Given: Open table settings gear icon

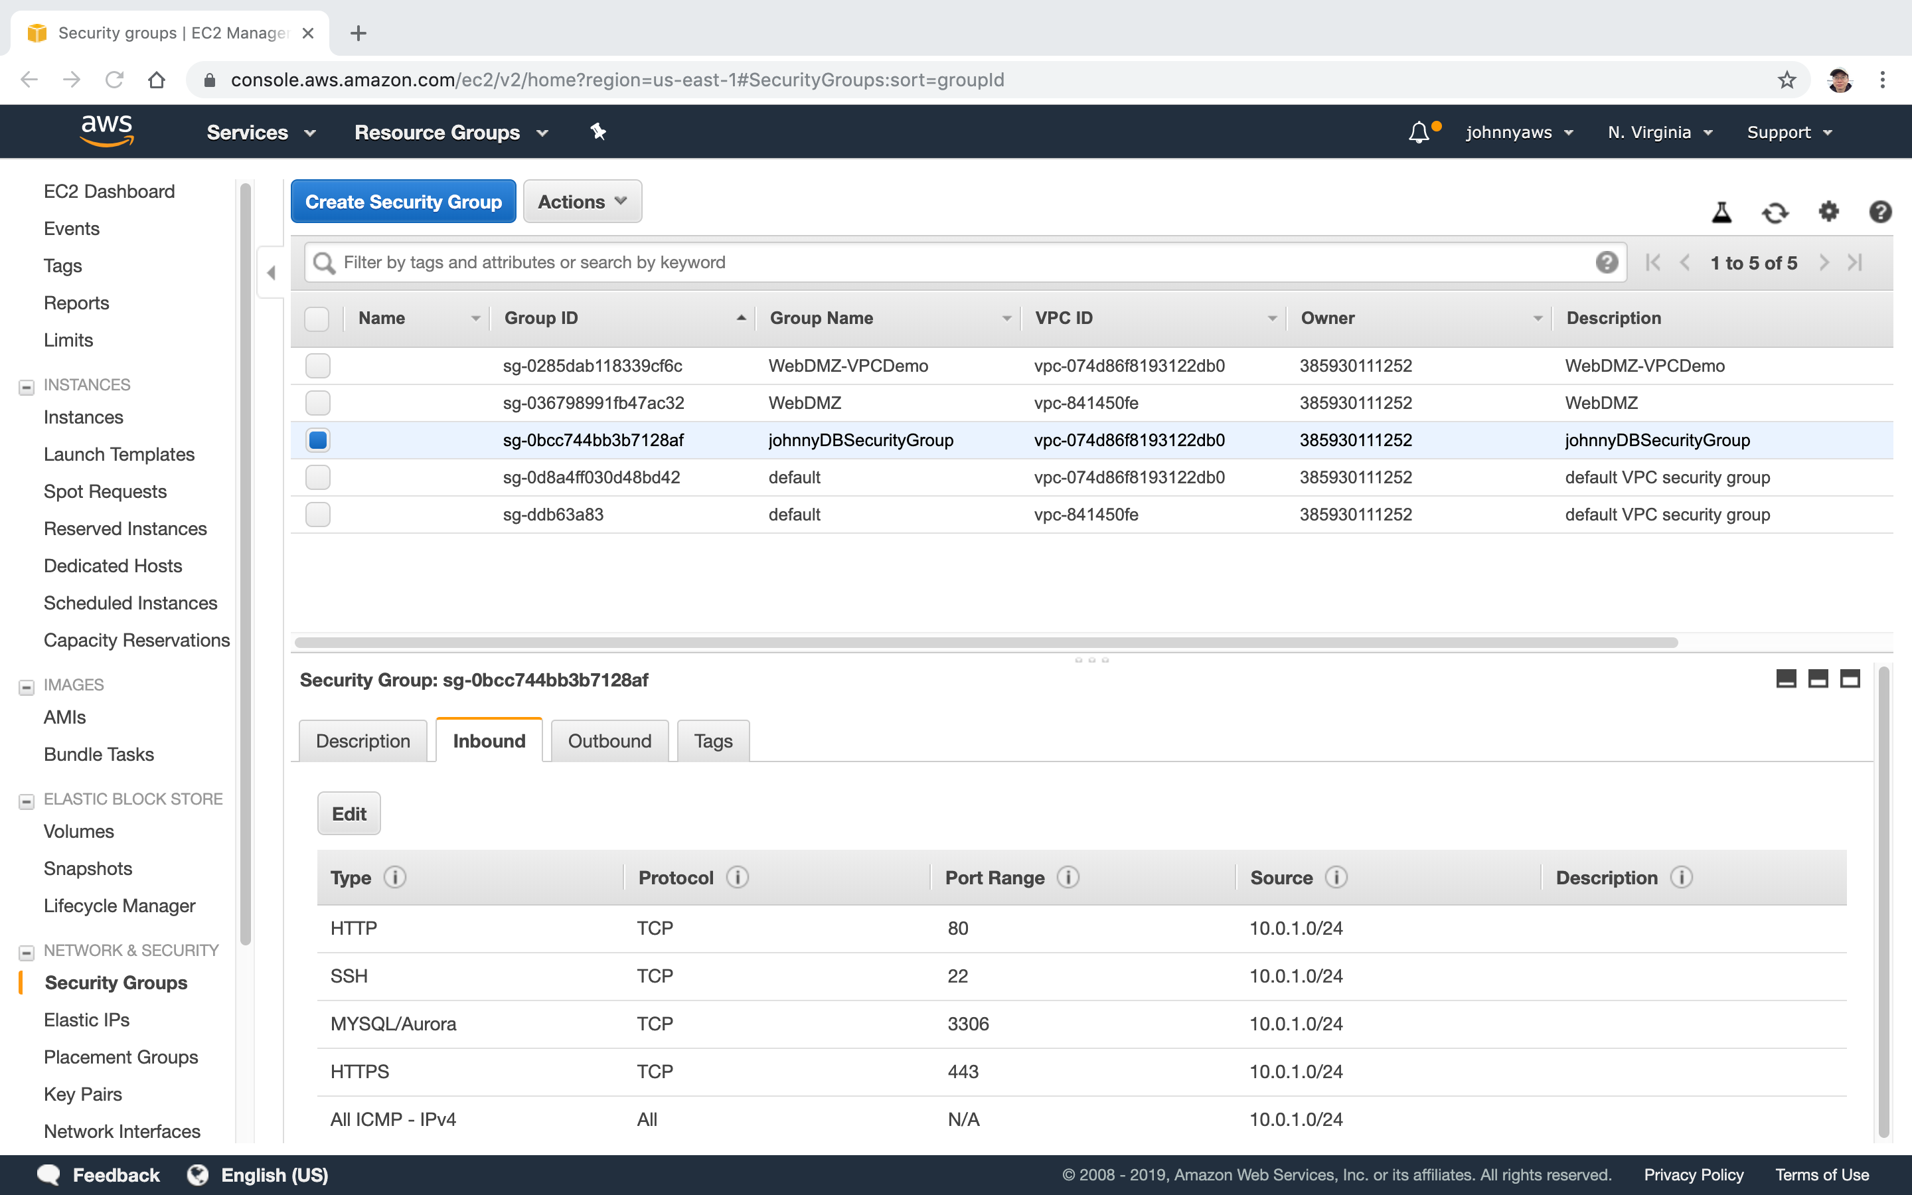Looking at the screenshot, I should (1828, 212).
